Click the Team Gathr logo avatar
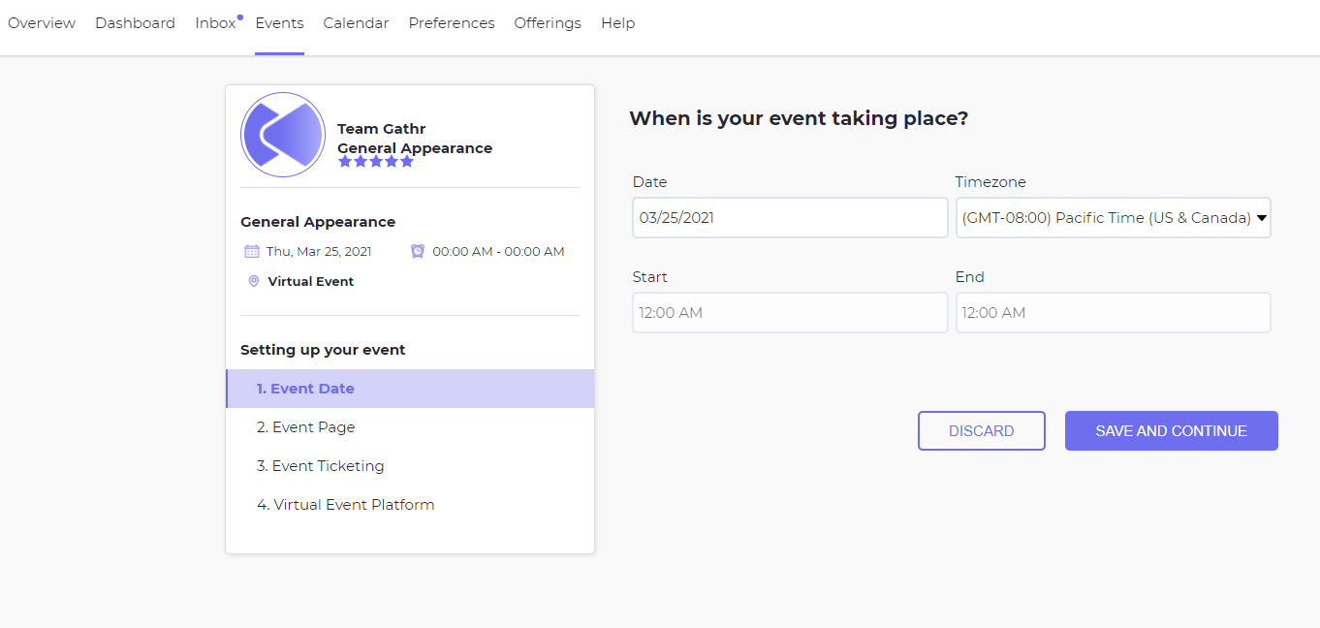Screen dimensions: 1320x628 (283, 135)
